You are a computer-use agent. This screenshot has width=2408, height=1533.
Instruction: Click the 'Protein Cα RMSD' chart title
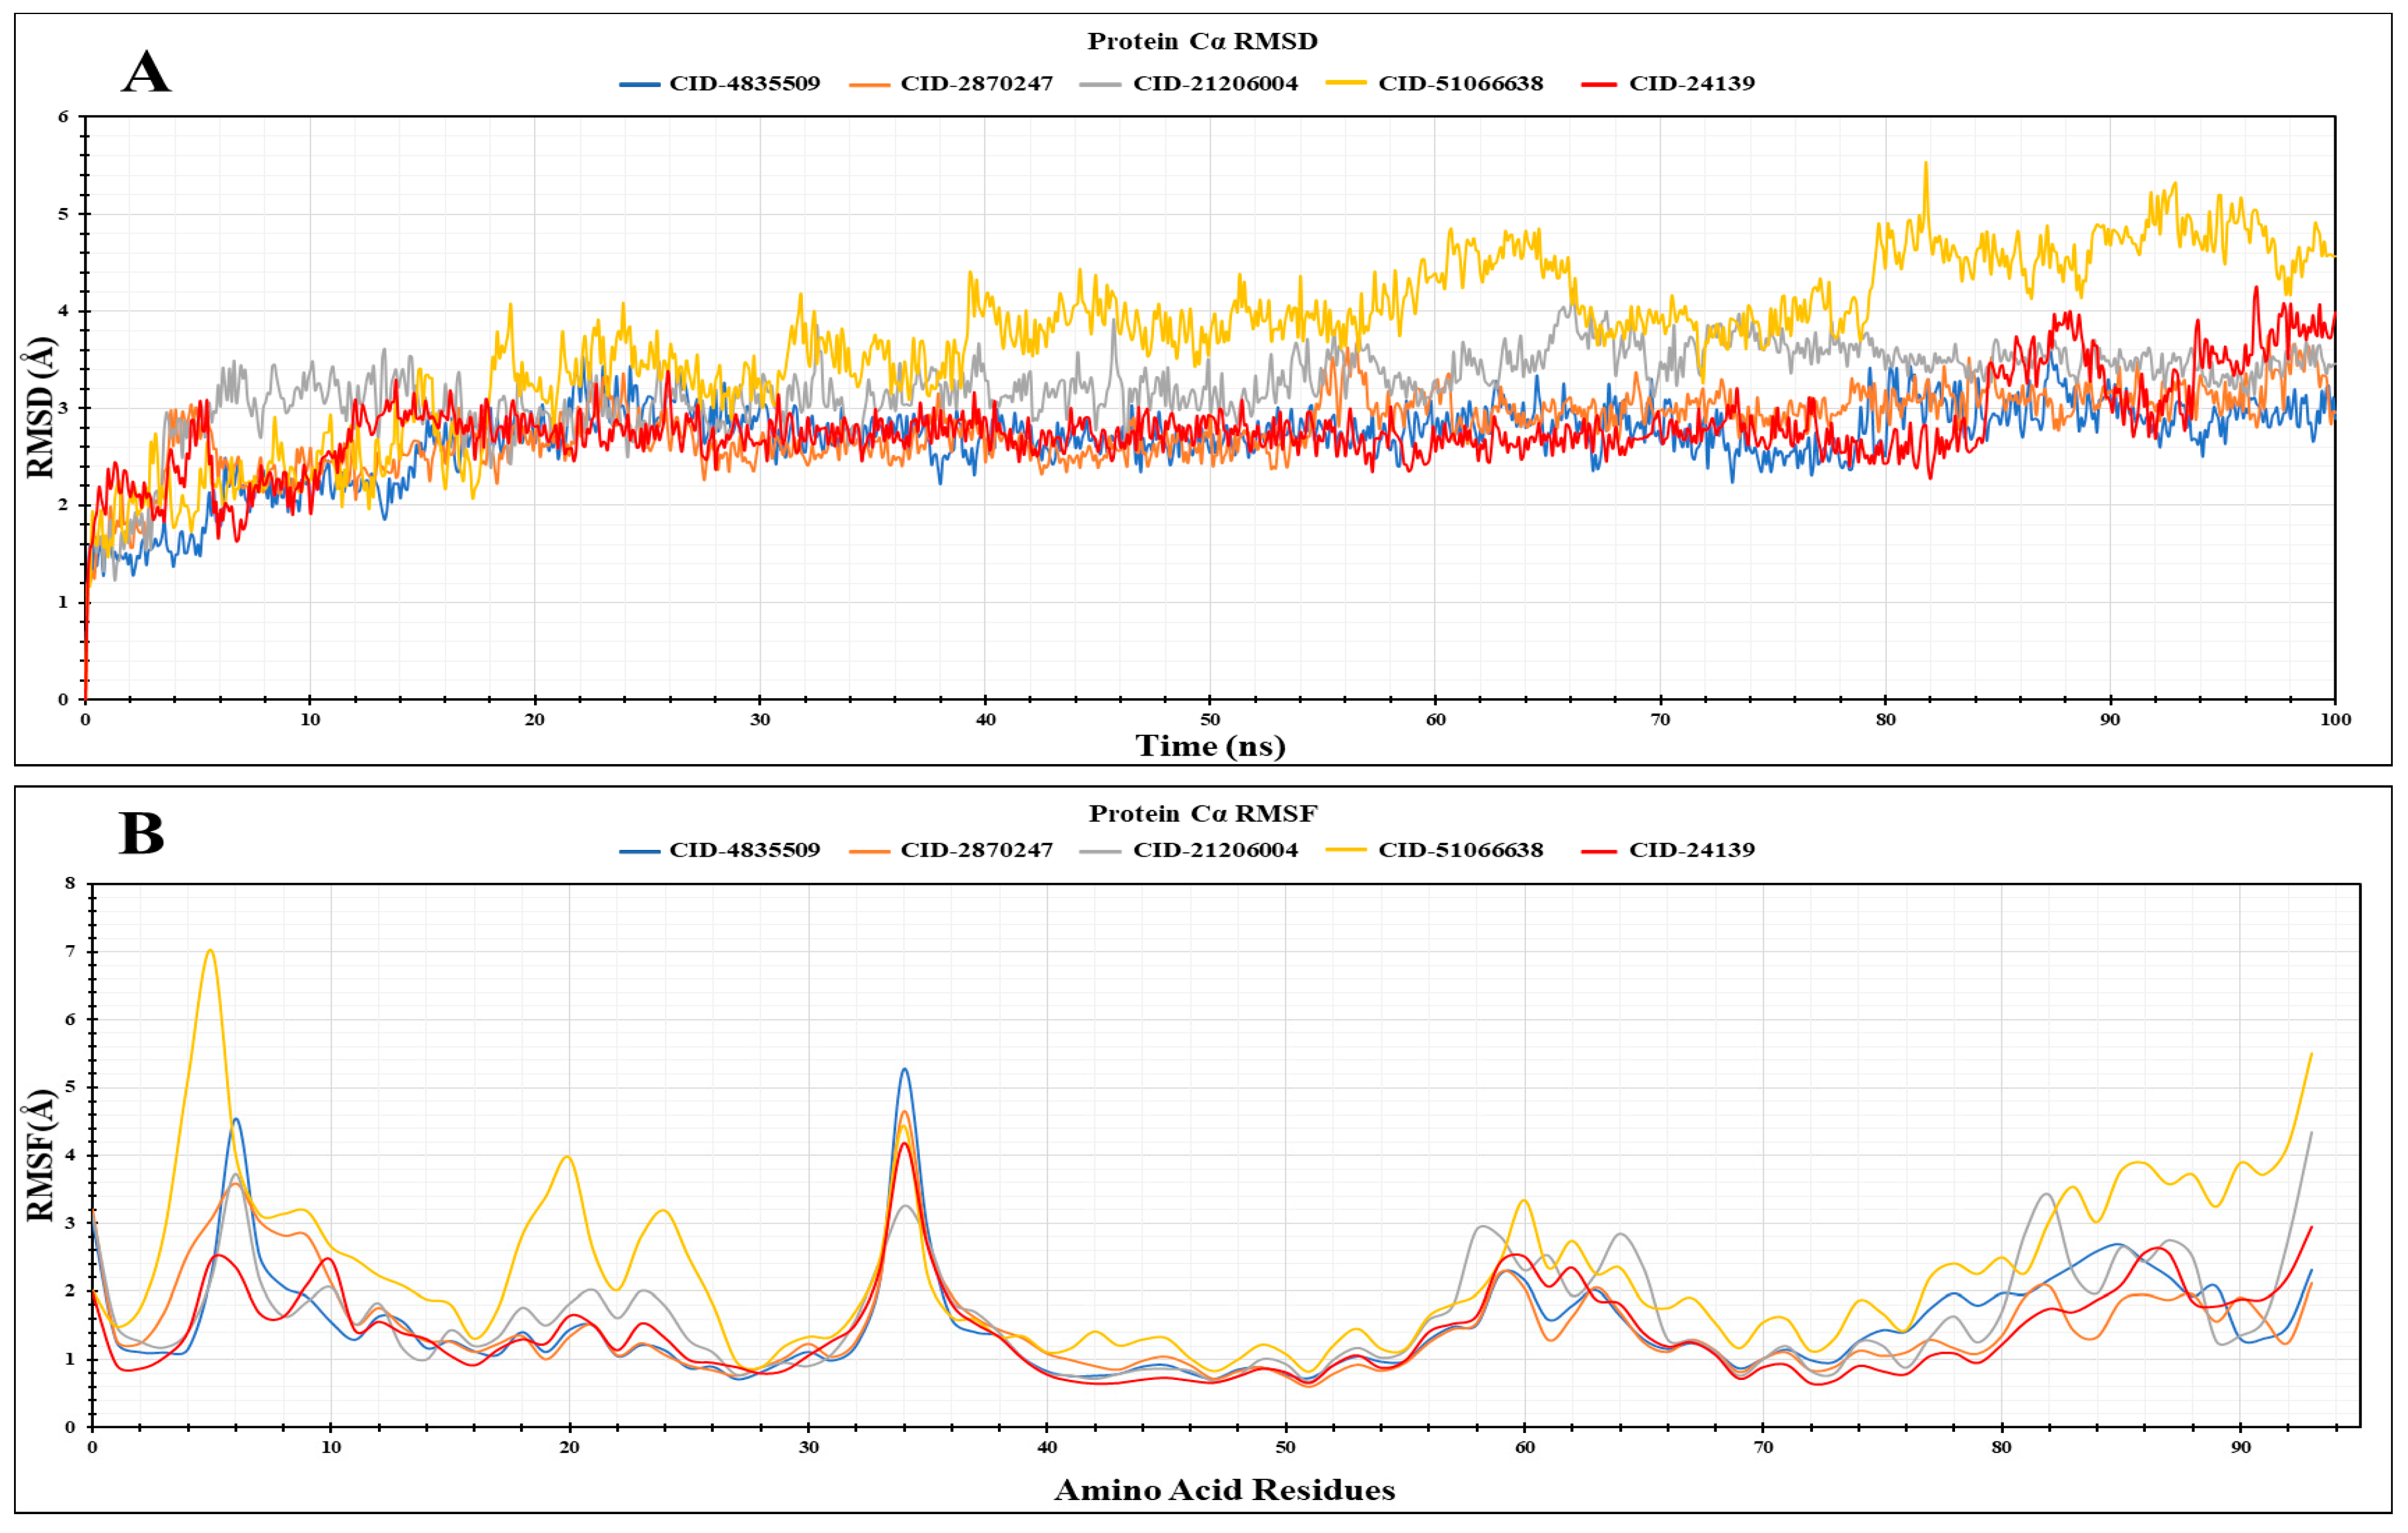coord(1202,41)
